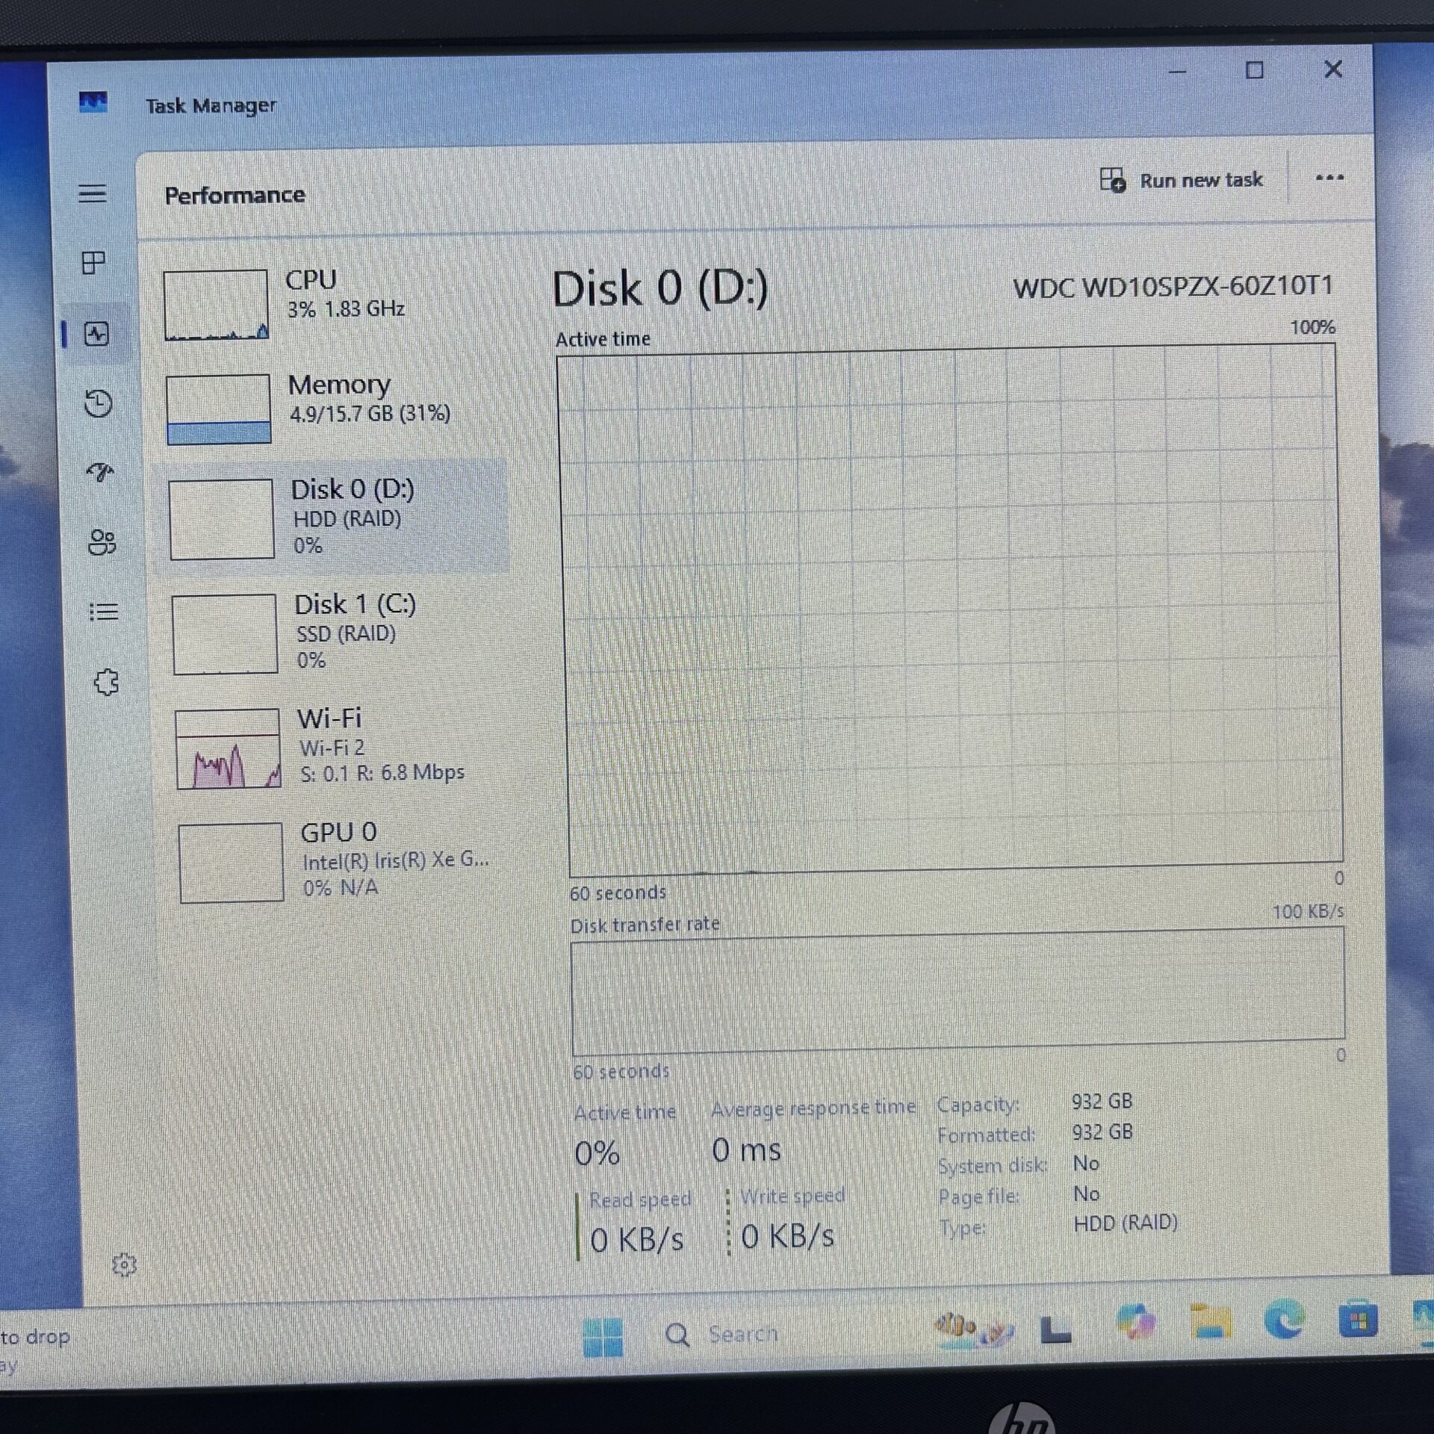
Task: Click the Task Manager title bar icon
Action: pos(93,102)
